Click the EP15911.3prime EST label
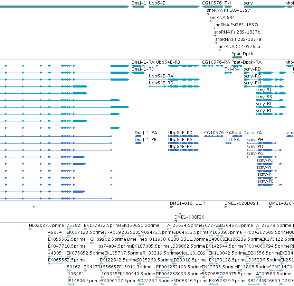The width and height of the screenshot is (294, 286). [134, 267]
